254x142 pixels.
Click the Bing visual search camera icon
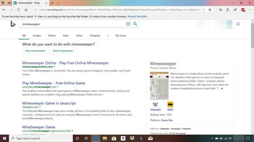128,24
